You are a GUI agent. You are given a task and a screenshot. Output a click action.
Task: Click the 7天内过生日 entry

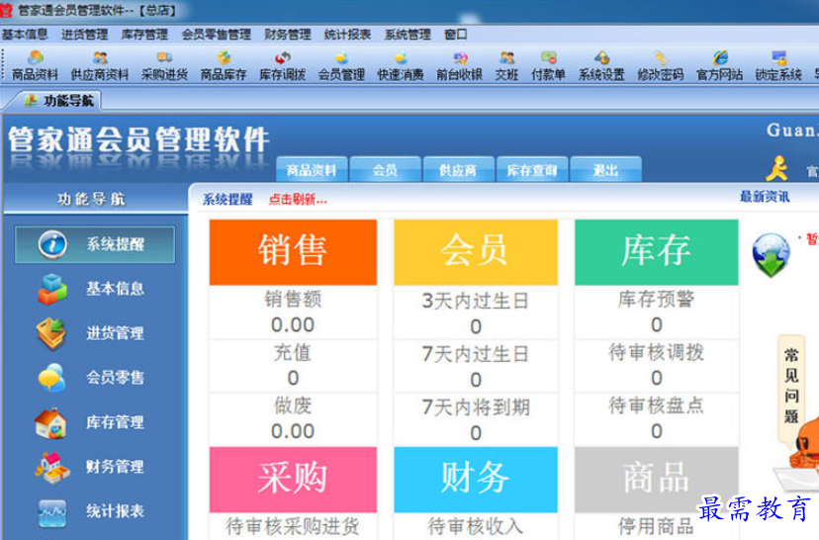(x=476, y=354)
